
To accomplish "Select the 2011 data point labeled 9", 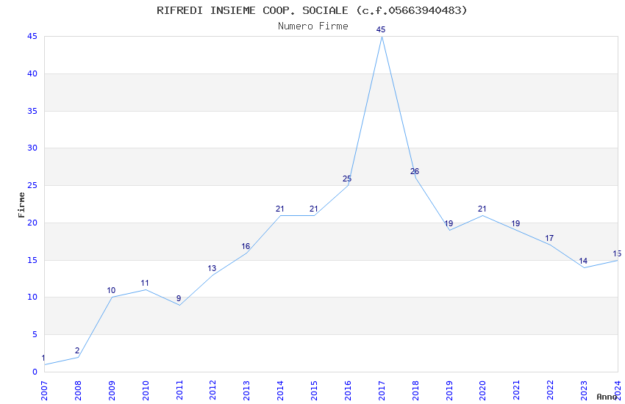I will 179,298.
